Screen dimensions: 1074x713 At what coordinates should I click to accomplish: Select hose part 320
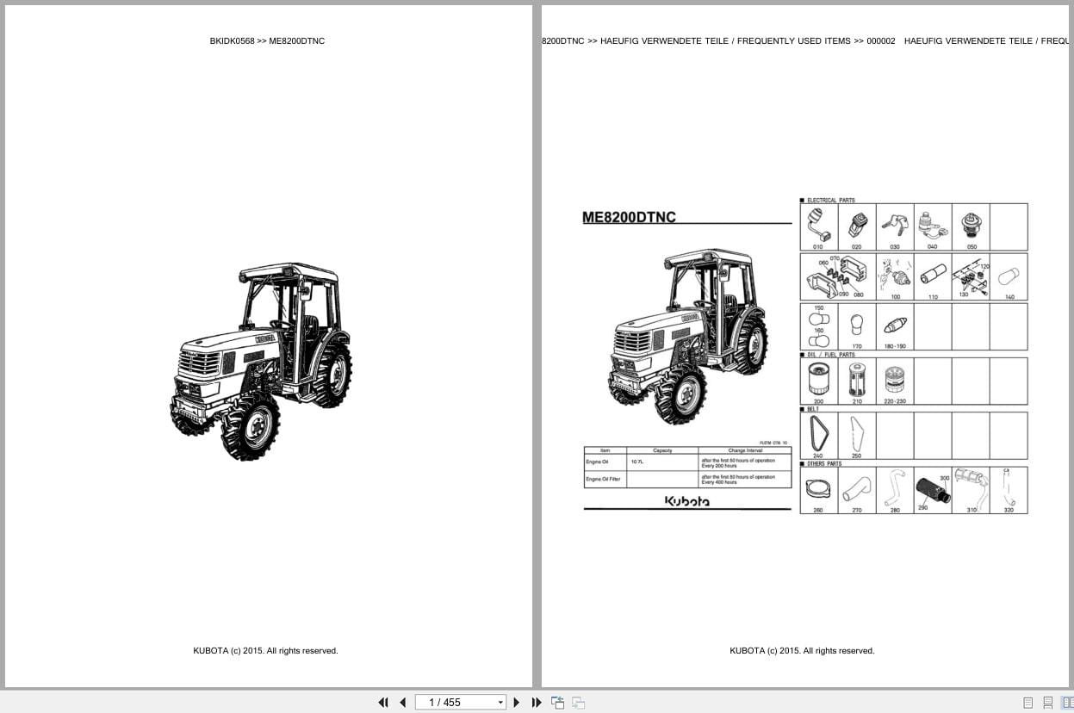(1009, 491)
